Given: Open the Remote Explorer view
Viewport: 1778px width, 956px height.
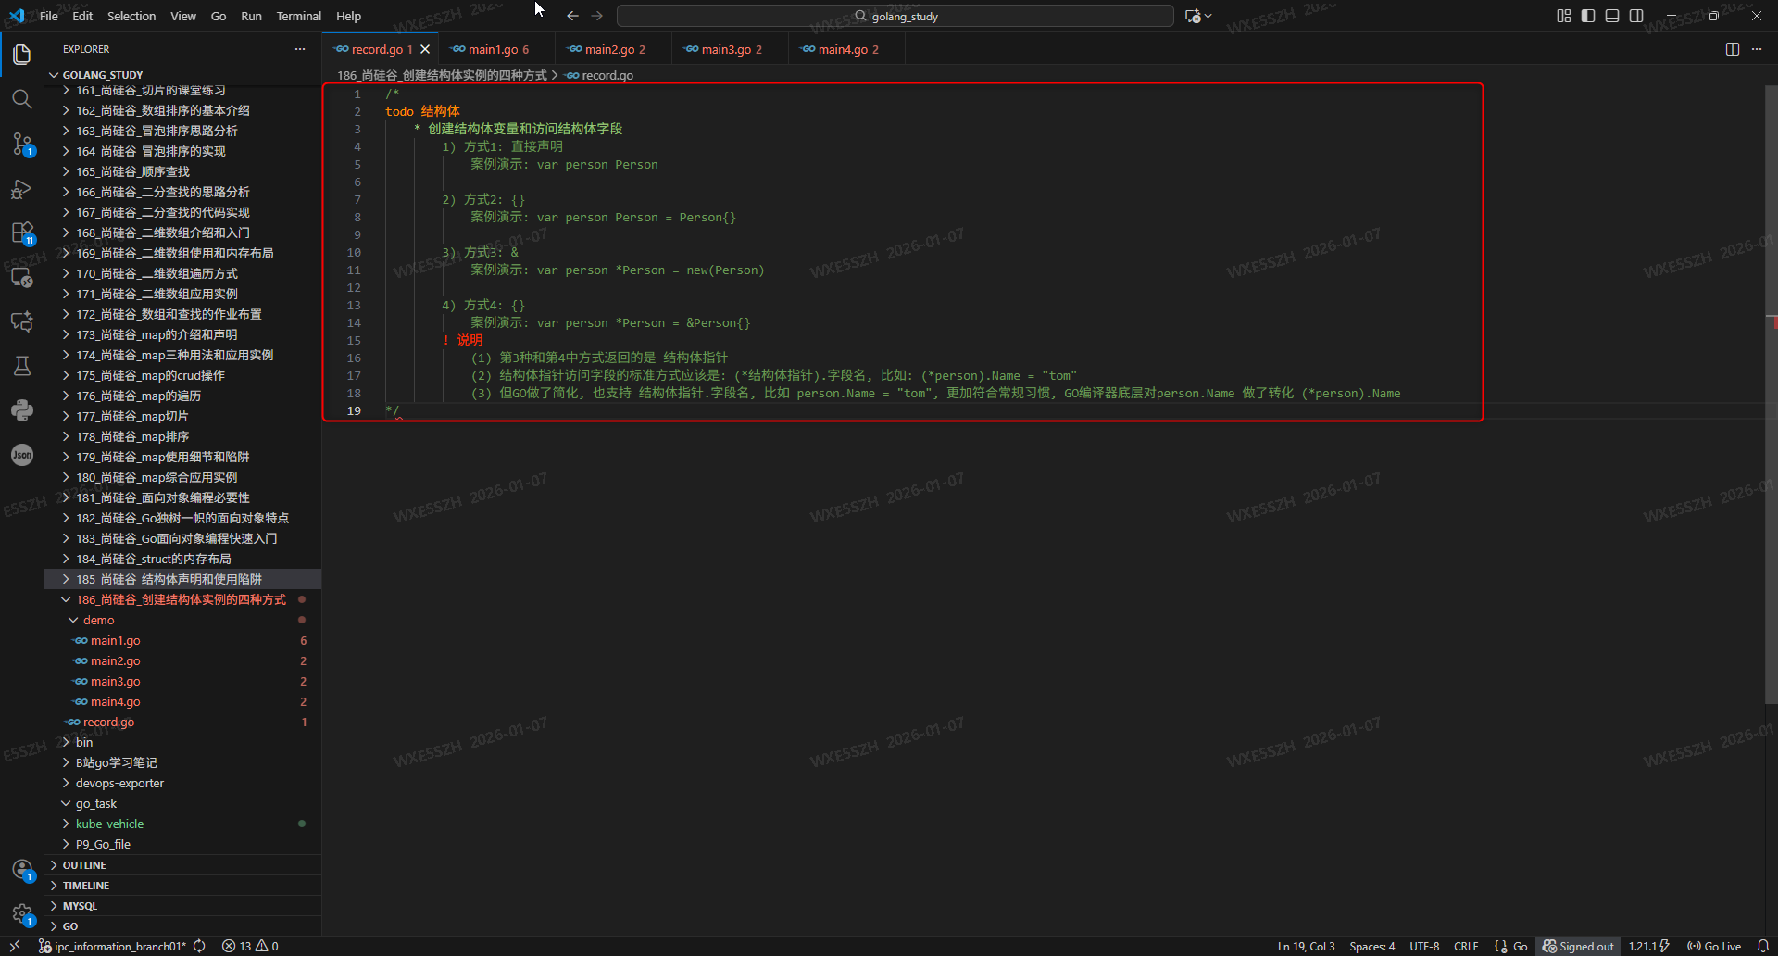Looking at the screenshot, I should click(x=22, y=277).
